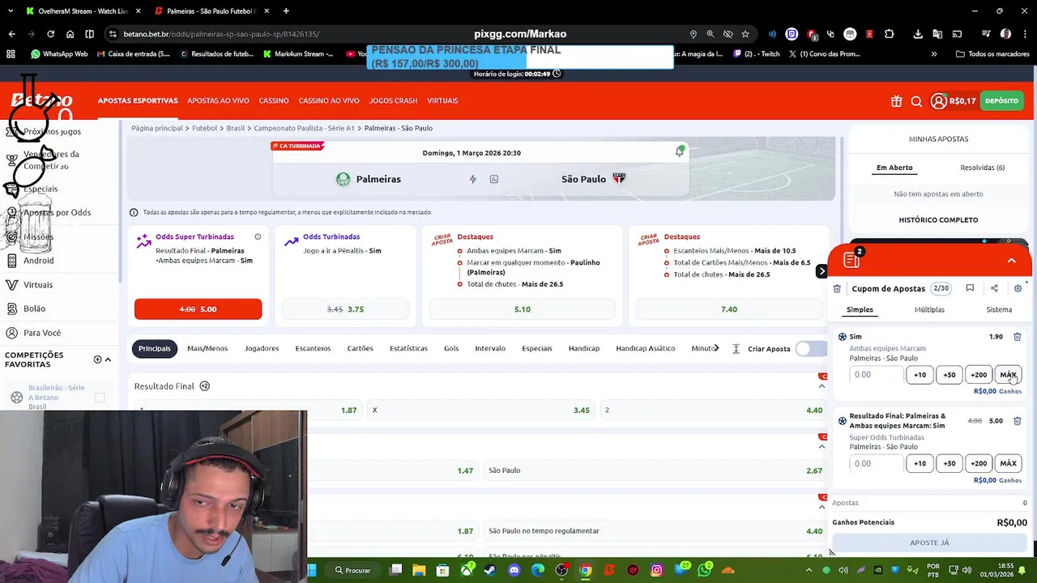Remove the Super Odds Turbinadas 5.00 bet
The image size is (1037, 583).
click(1018, 421)
